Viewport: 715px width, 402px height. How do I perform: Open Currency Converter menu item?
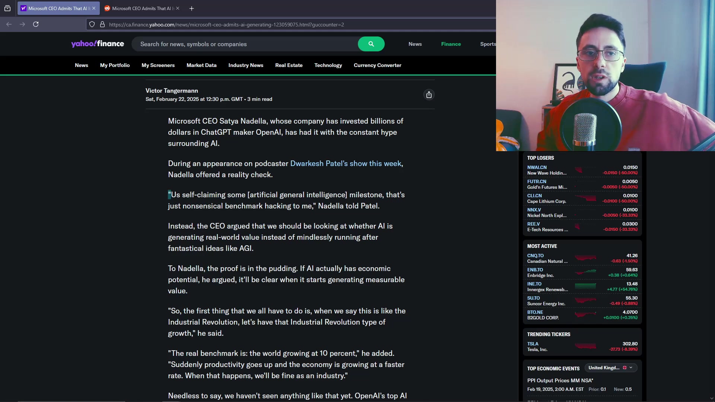pyautogui.click(x=377, y=65)
